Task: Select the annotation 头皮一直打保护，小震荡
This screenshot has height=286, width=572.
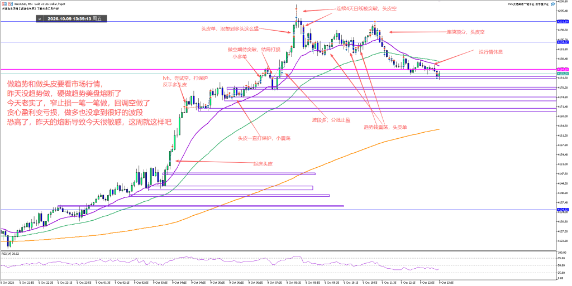Action: [264, 138]
